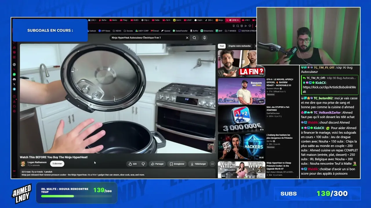Open the Buffer bookmark
The width and height of the screenshot is (371, 208).
194,31
